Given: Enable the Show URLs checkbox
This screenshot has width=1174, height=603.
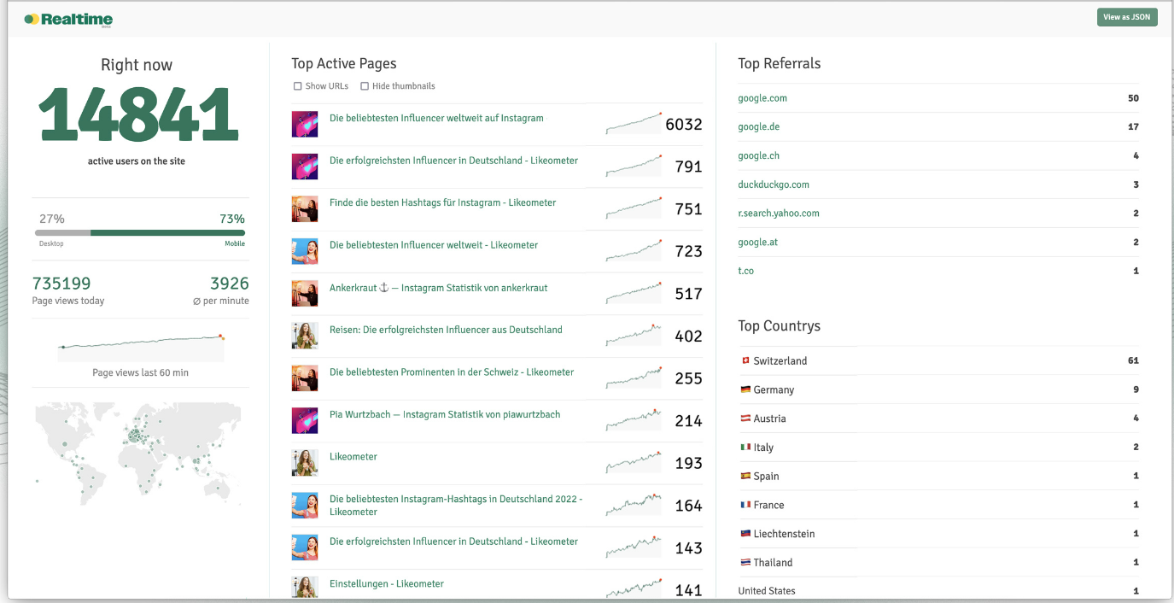Looking at the screenshot, I should (x=298, y=86).
